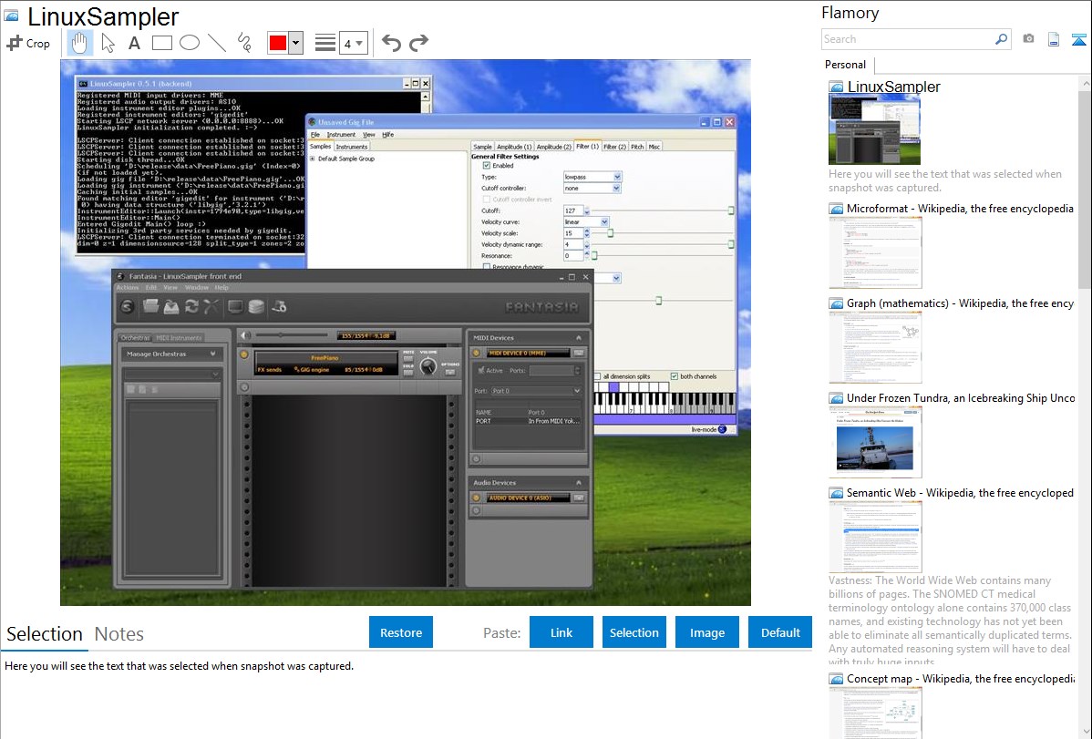Select the straight line tool

click(x=217, y=43)
